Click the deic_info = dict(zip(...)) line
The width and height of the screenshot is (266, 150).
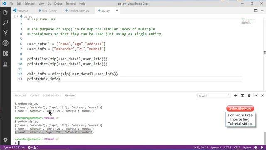pyautogui.click(x=72, y=74)
